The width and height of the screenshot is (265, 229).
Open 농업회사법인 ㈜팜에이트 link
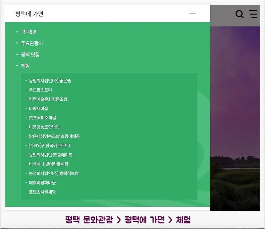tap(51, 155)
